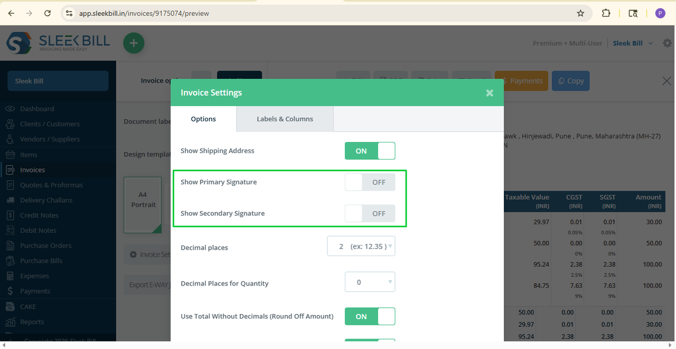Select the A4 Portrait design template

[x=143, y=205]
